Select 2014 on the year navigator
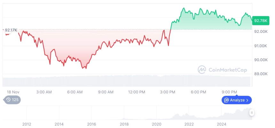Screen dimensions: 275x128 (x=59, y=124)
